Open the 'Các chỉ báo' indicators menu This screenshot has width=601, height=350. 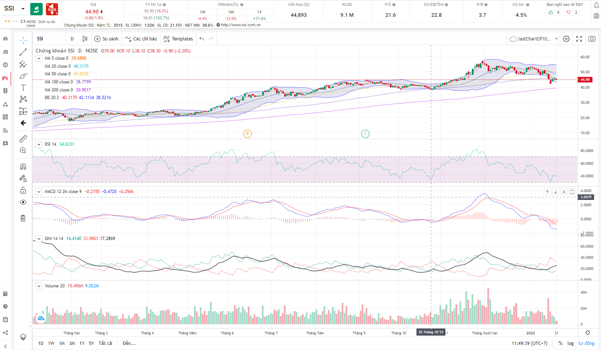coord(141,39)
